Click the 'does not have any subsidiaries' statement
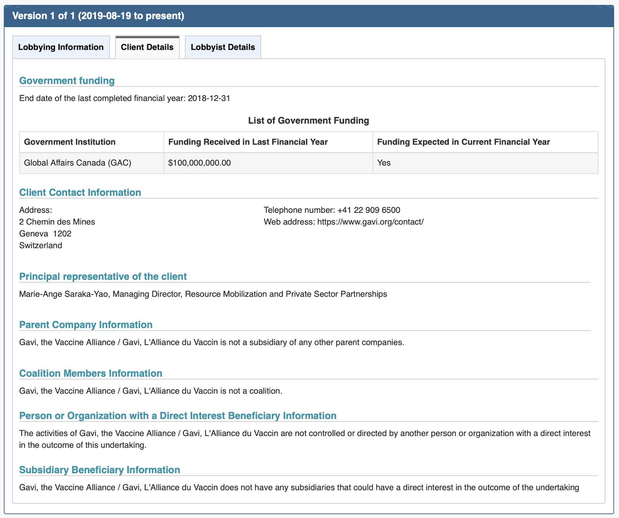This screenshot has width=619, height=518. (x=299, y=487)
